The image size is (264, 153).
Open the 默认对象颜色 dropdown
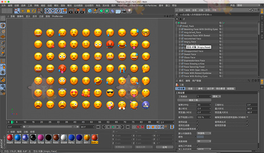[204, 133]
